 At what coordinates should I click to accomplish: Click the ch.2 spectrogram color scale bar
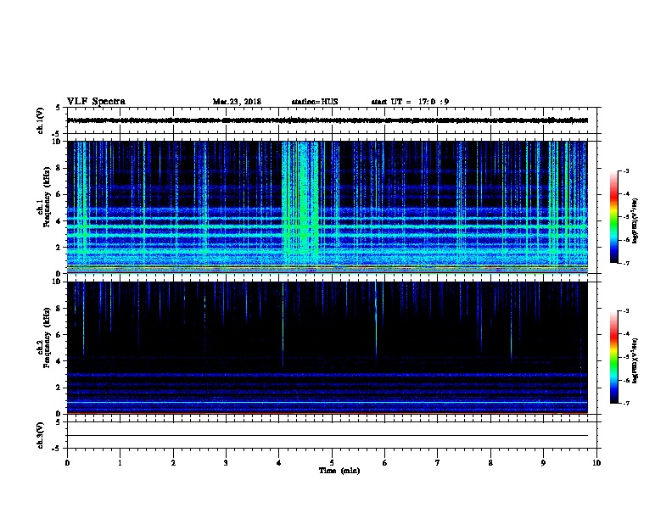(x=613, y=357)
